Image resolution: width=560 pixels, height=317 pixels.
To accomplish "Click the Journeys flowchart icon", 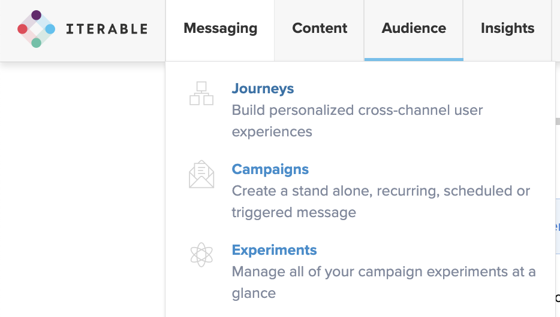I will 201,93.
